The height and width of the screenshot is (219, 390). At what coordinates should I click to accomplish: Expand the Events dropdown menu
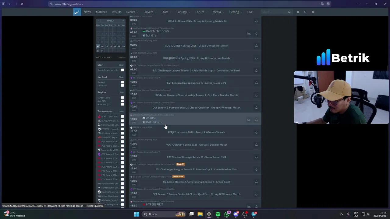133,12
